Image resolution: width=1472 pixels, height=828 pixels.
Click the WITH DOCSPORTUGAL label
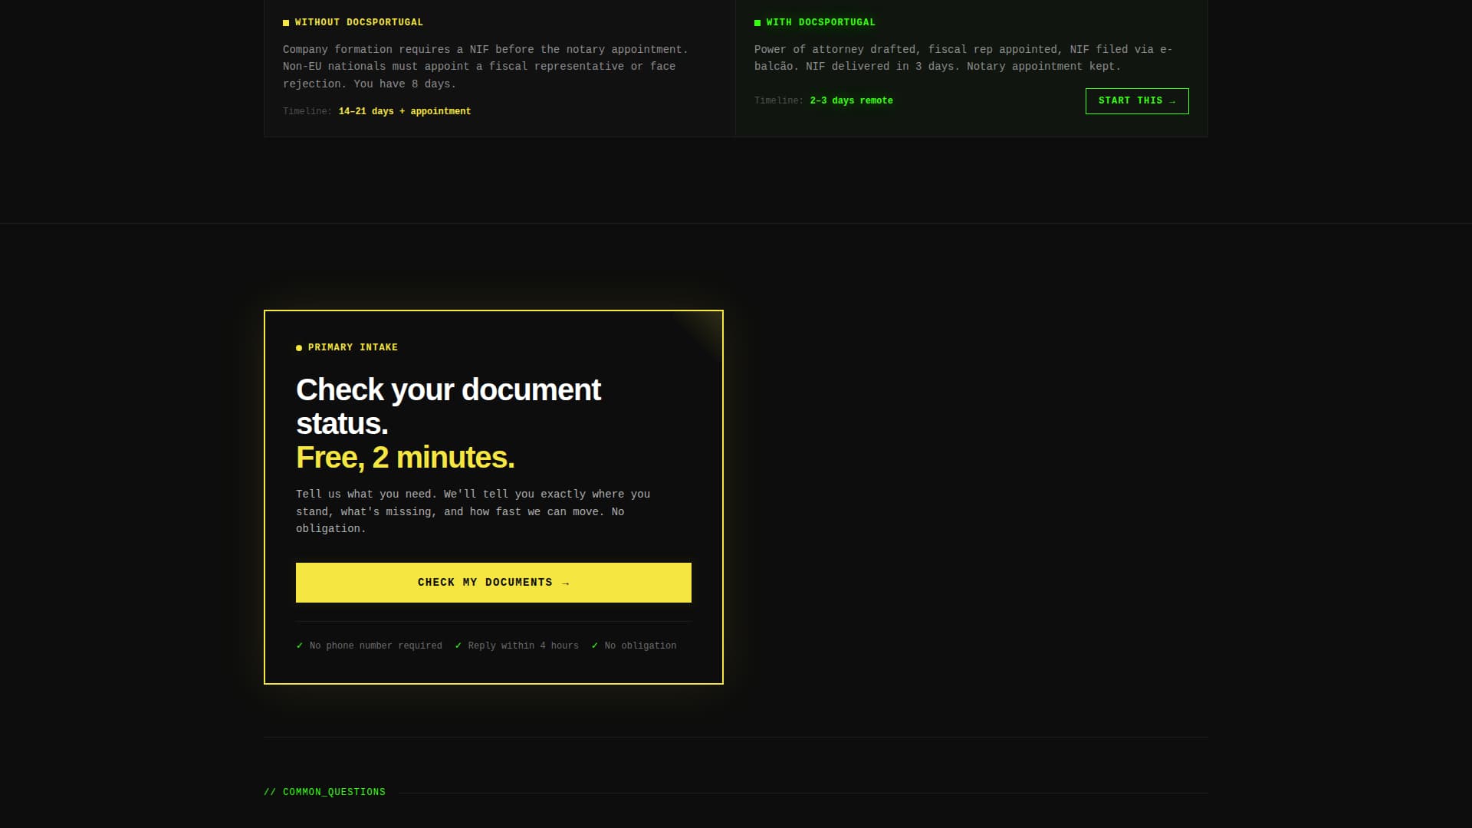821,22
